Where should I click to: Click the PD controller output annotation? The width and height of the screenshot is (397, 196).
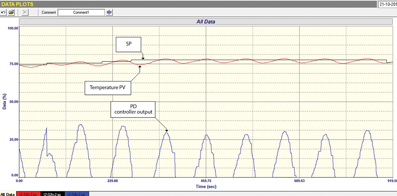click(x=133, y=111)
